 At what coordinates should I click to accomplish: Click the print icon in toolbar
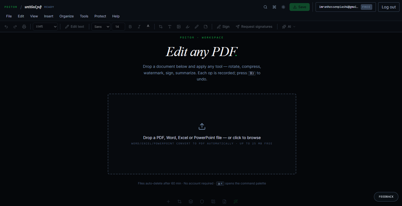[x=24, y=27]
